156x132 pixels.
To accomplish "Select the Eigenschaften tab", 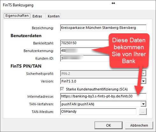I will [17, 16].
